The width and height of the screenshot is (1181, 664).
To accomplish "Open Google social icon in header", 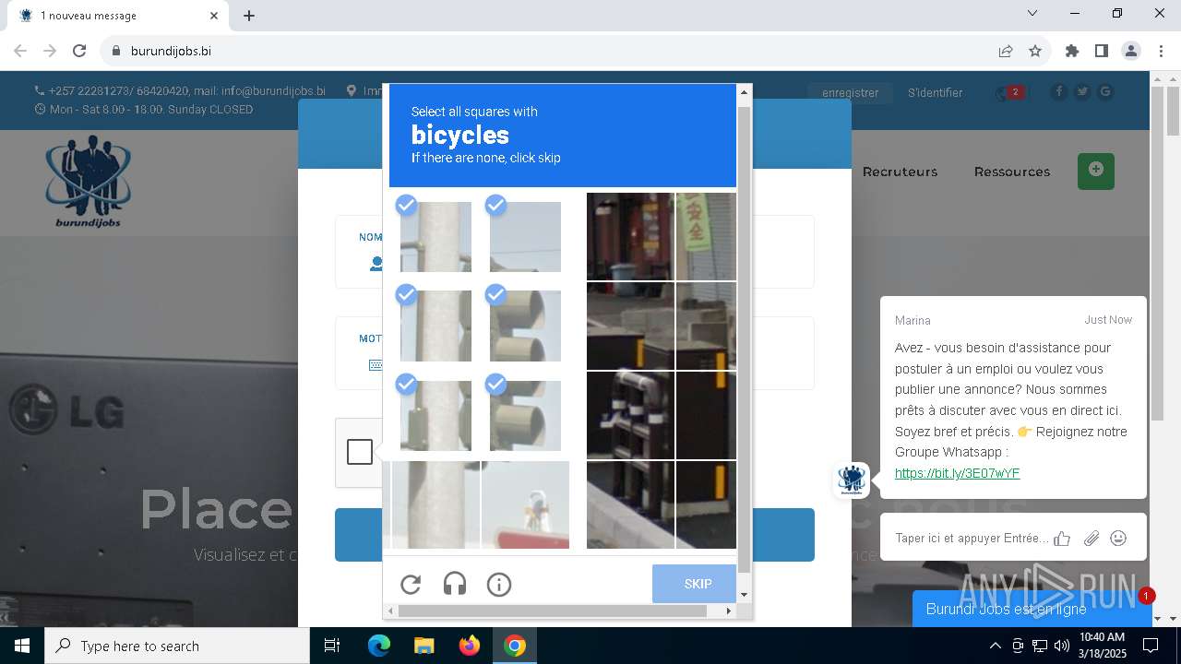I will 1105,92.
